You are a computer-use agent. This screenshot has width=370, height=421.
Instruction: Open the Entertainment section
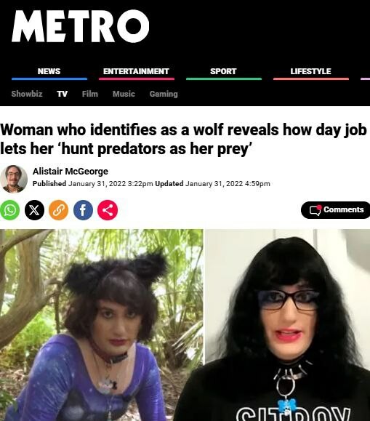pyautogui.click(x=136, y=71)
